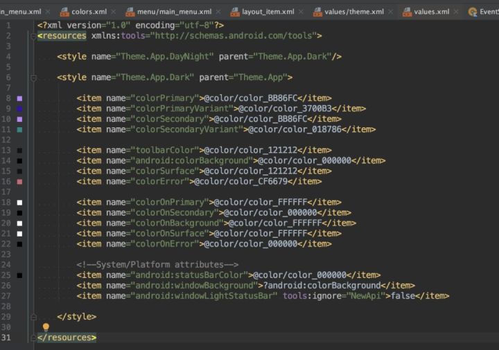Click the yellow lightbulb quick-fix icon
This screenshot has height=350, width=499.
(46, 326)
